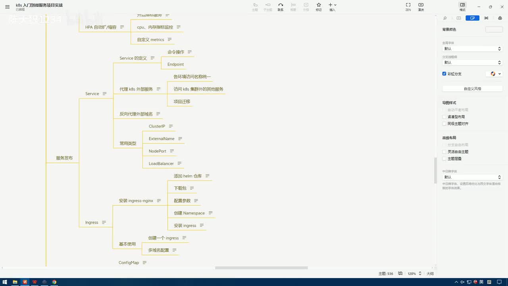Open the WPS app on the taskbar
The height and width of the screenshot is (286, 508).
pos(35,282)
